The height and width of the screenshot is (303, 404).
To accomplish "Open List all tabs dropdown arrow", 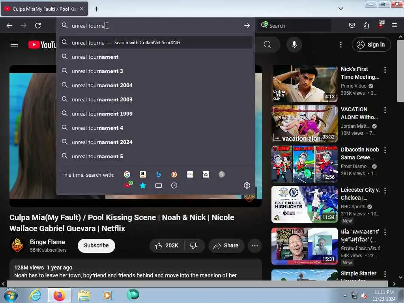I will 340,9.
